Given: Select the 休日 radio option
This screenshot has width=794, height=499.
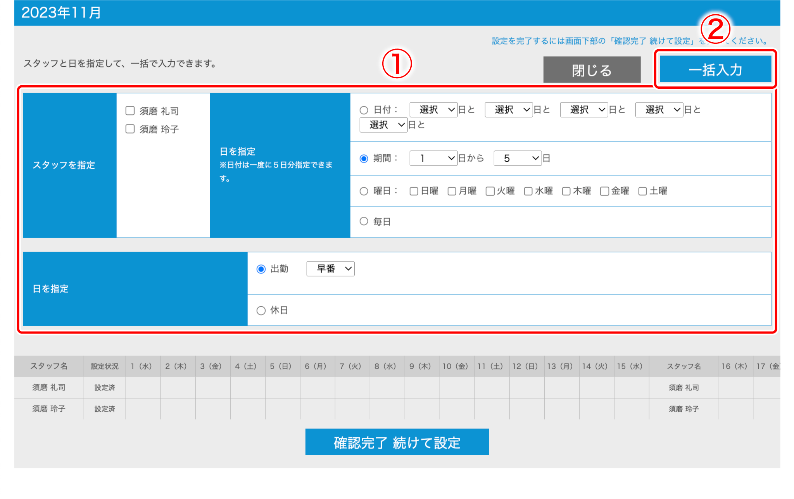Looking at the screenshot, I should pos(261,311).
